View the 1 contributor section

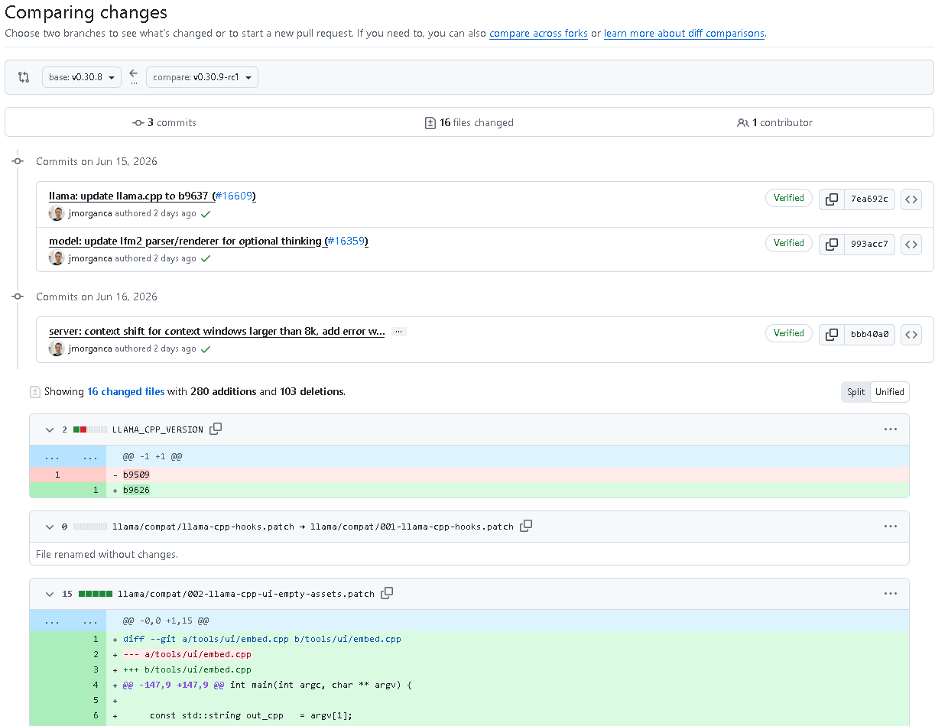(x=774, y=122)
